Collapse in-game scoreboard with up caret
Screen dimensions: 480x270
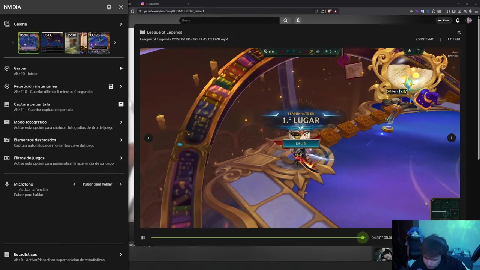(x=334, y=51)
